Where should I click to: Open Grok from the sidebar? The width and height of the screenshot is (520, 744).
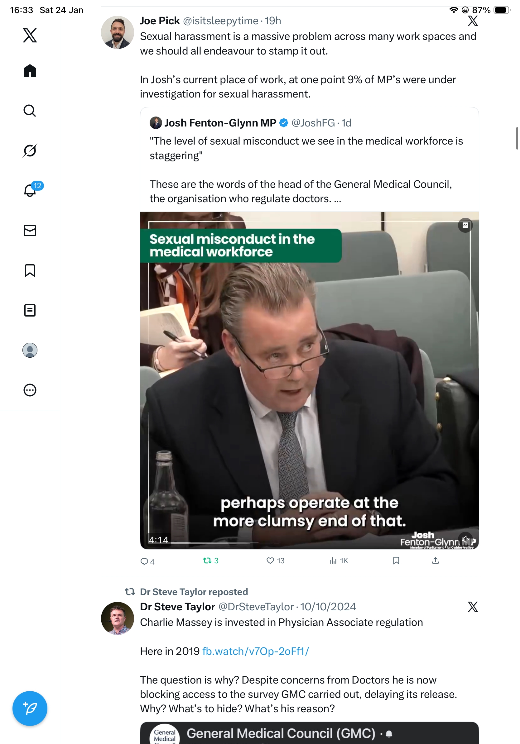[x=30, y=150]
